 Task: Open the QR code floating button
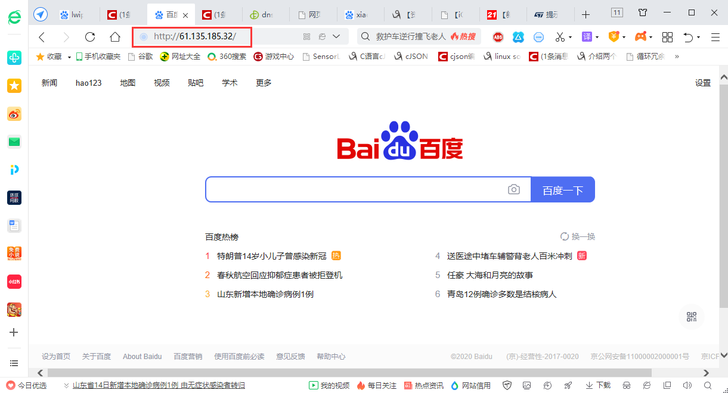[691, 317]
